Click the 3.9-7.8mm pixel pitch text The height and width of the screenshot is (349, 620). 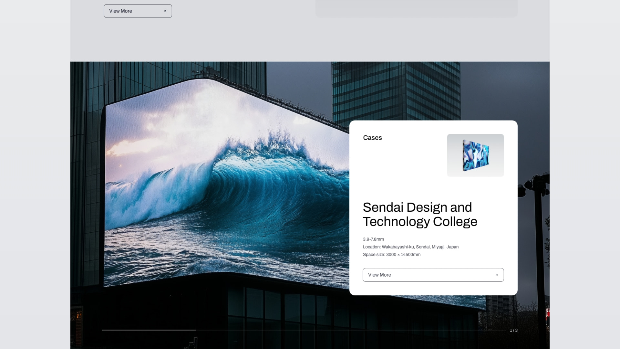click(x=373, y=239)
